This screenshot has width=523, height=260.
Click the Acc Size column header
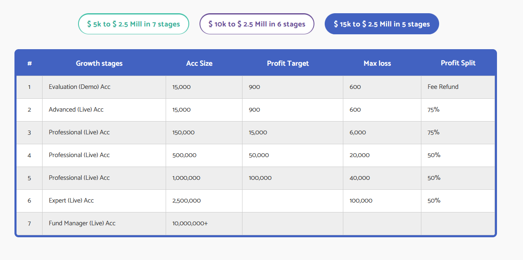199,63
